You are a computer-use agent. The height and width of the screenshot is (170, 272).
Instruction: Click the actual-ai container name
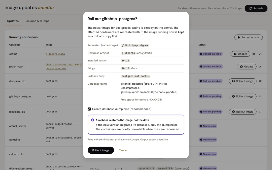coord(15,140)
